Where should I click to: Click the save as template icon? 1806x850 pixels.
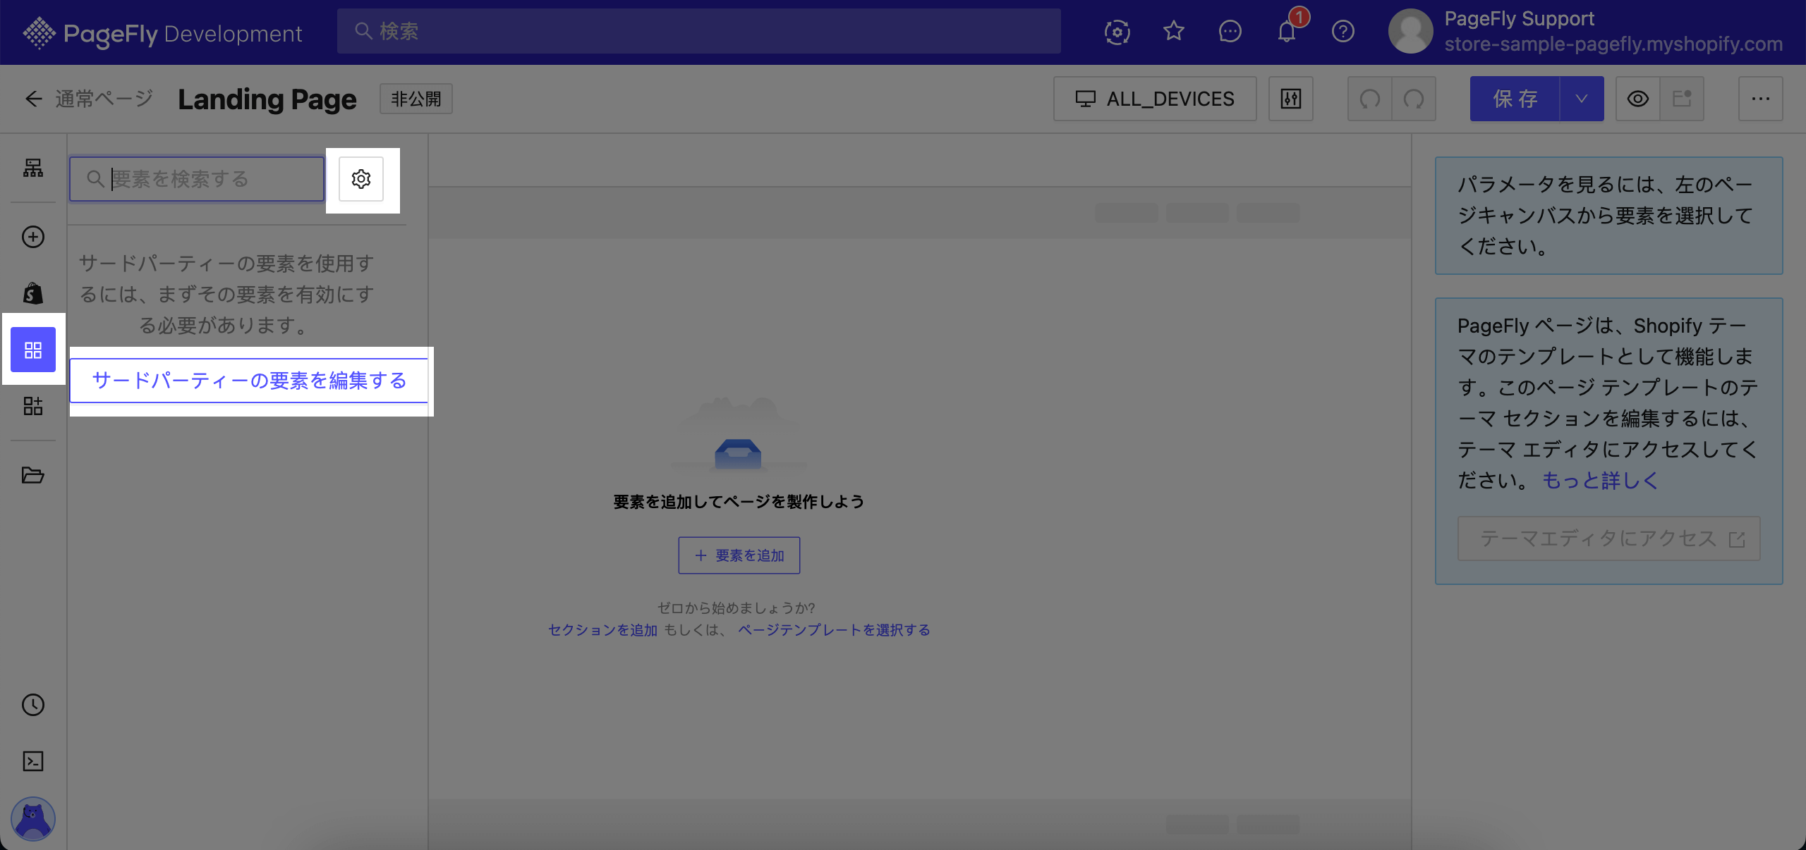click(1682, 99)
